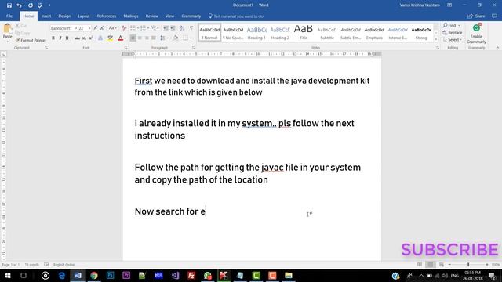Viewport: 502px width, 282px height.
Task: Apply the Heading 1 style
Action: tap(256, 33)
